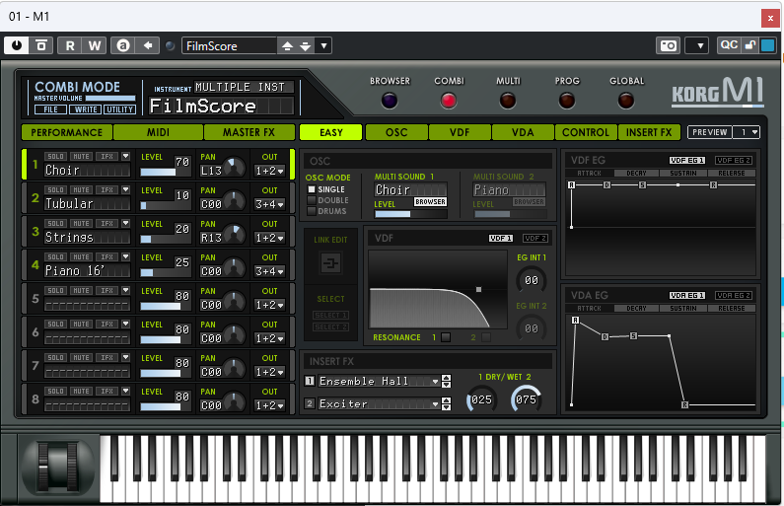Viewport: 784px width, 506px height.
Task: Open timbre 8 OUT dropdown
Action: [269, 405]
